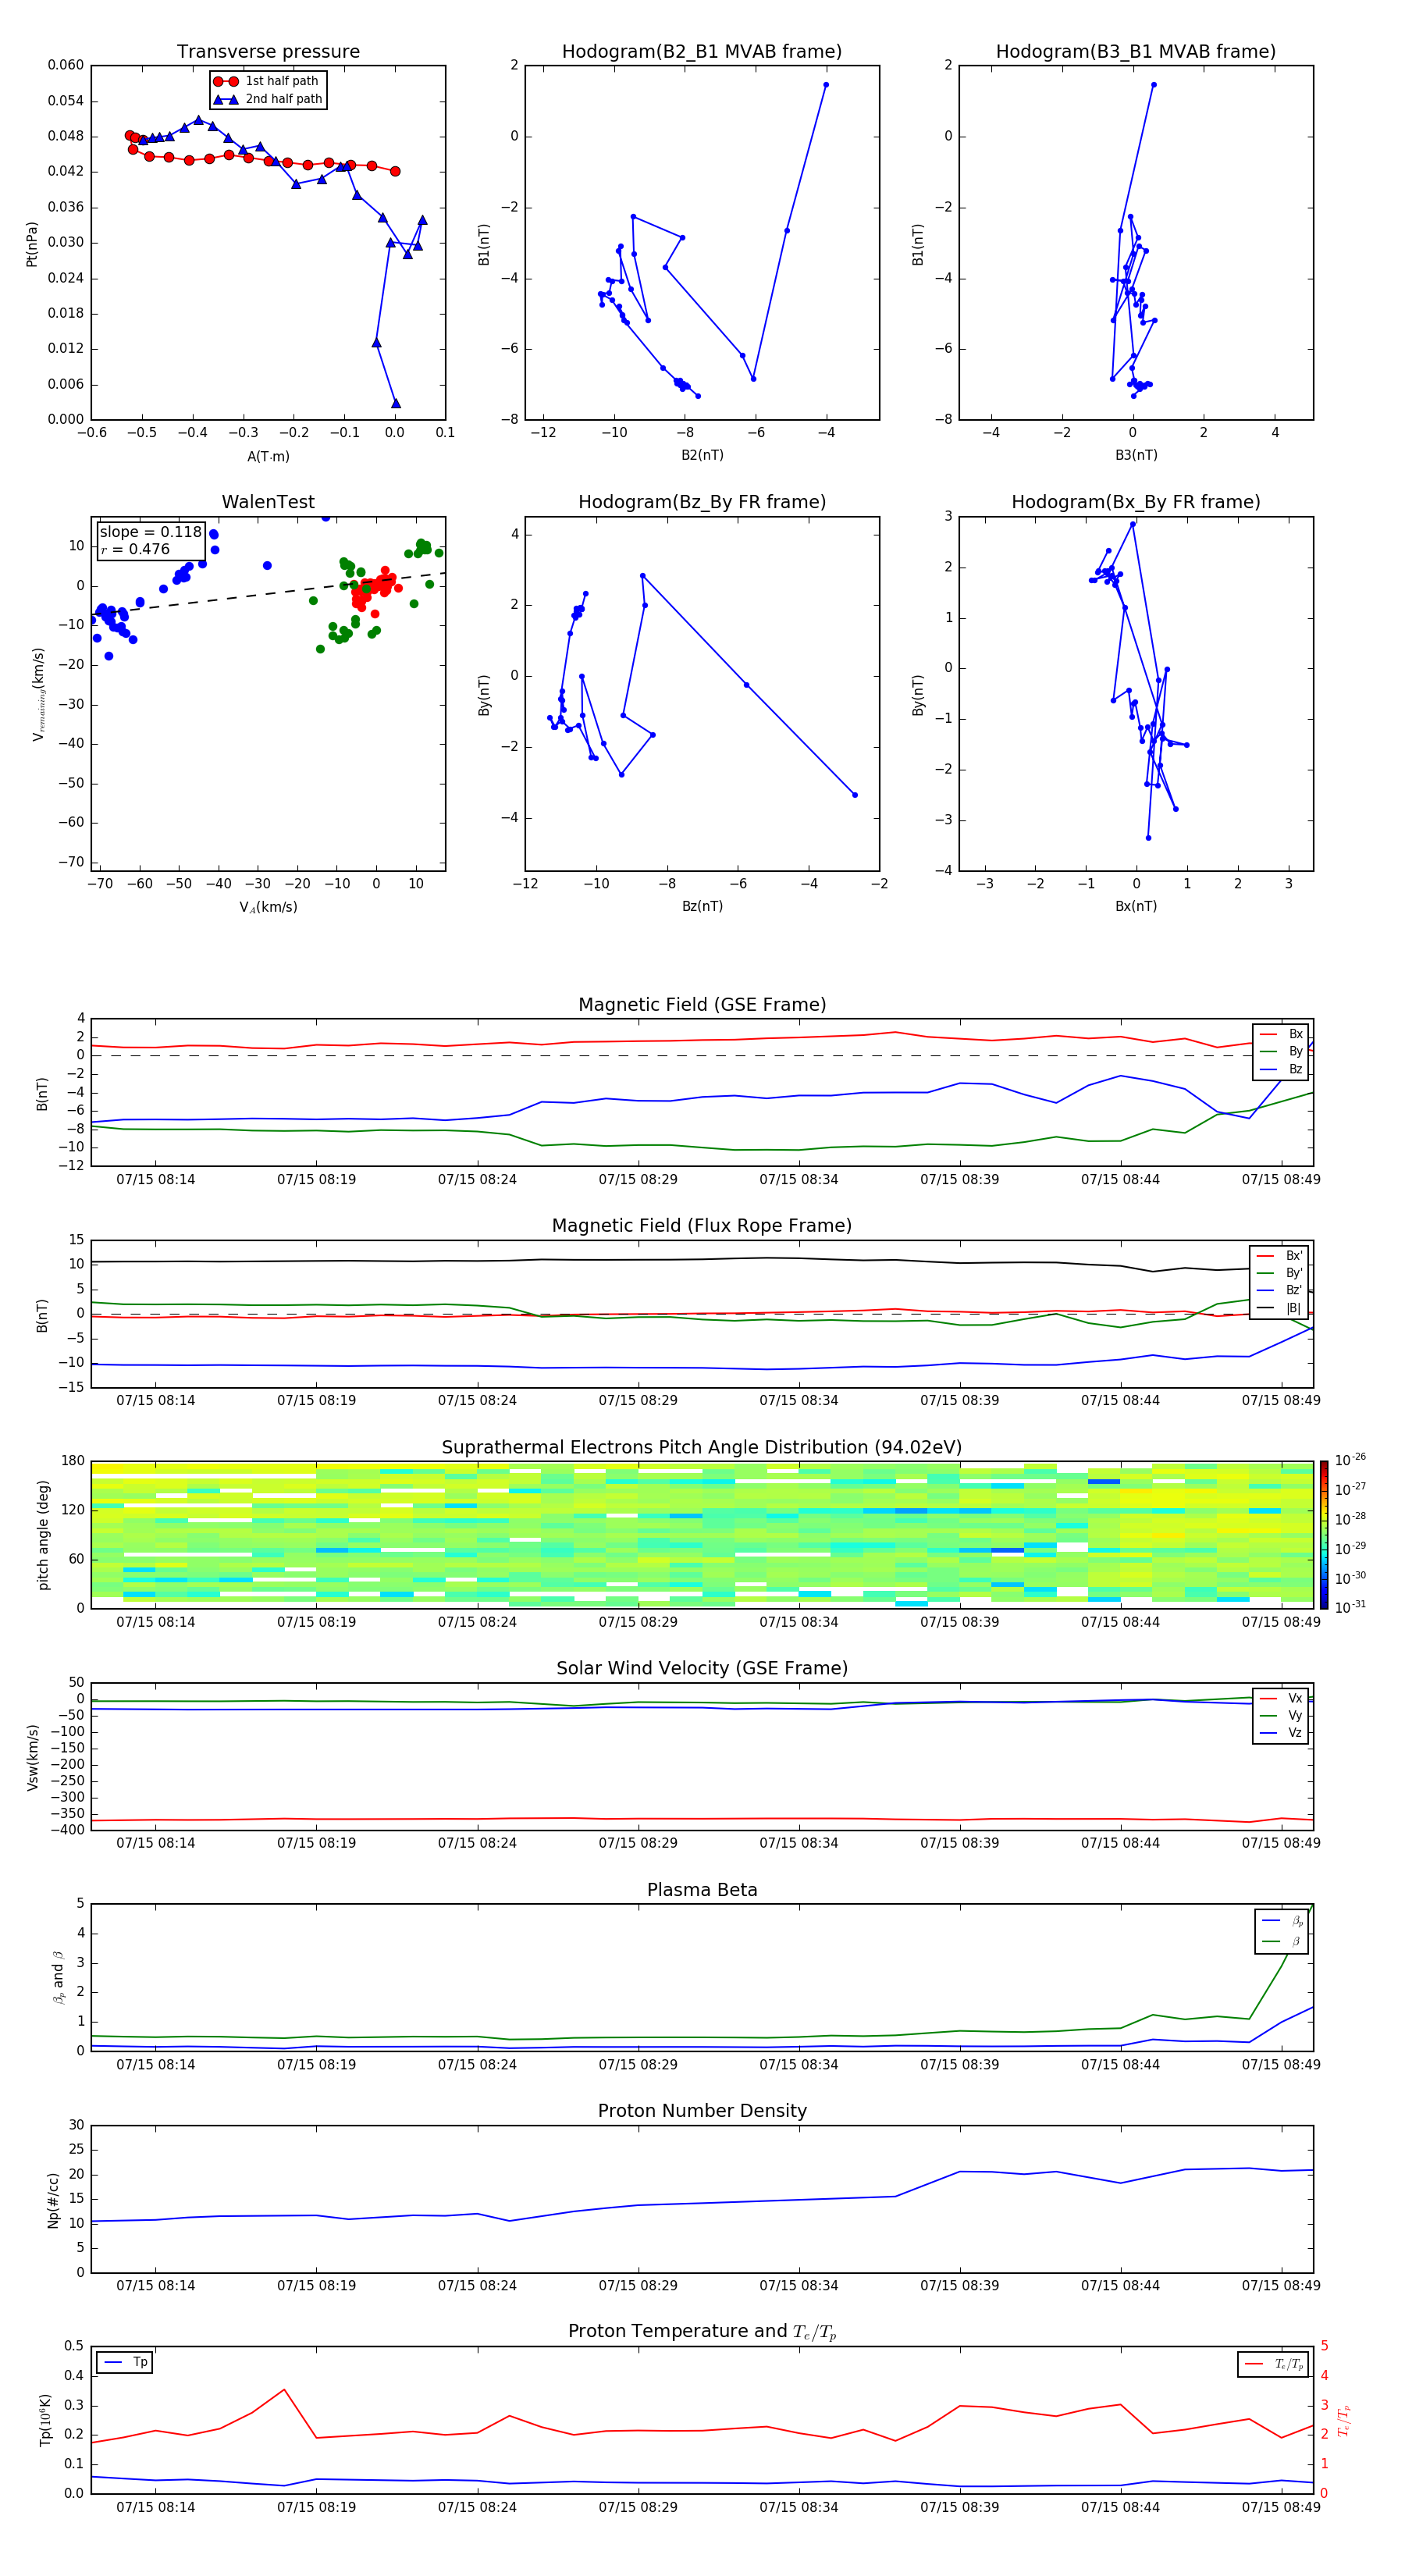The height and width of the screenshot is (2576, 1405).
Task: Click 'Suprathermal Electrons Pitch Angle Distribution' title
Action: (x=702, y=1448)
